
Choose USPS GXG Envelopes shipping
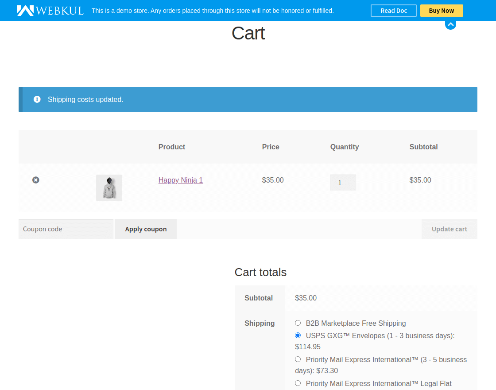click(x=298, y=335)
